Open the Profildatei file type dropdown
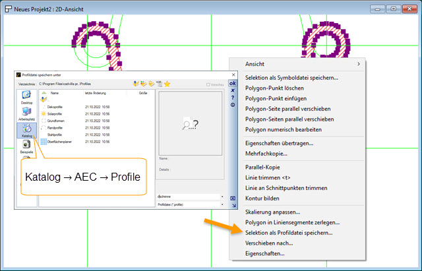 pyautogui.click(x=222, y=204)
